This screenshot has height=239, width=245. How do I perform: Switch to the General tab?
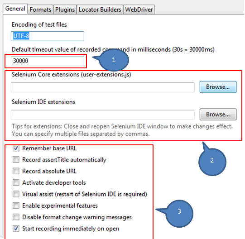click(15, 9)
